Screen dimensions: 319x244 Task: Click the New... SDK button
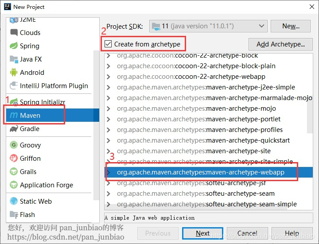pos(291,26)
